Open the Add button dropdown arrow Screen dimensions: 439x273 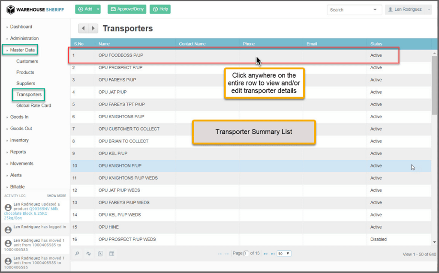pyautogui.click(x=98, y=9)
